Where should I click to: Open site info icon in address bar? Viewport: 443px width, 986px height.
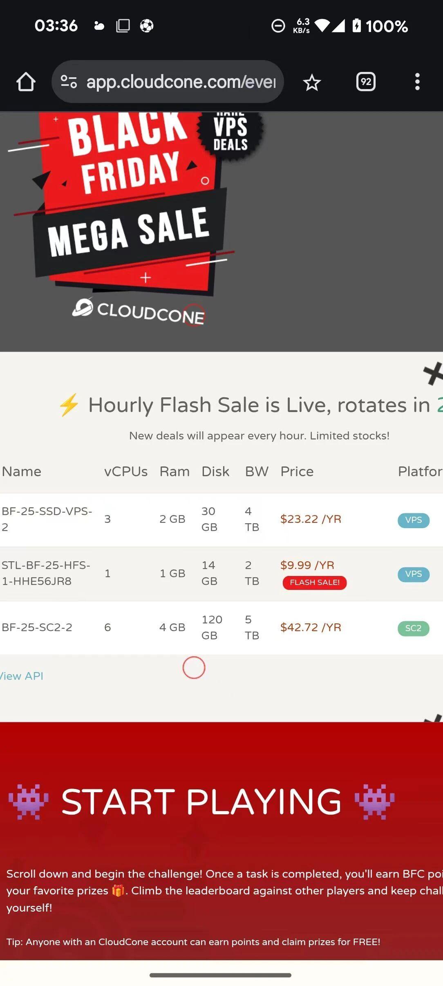[x=69, y=82]
